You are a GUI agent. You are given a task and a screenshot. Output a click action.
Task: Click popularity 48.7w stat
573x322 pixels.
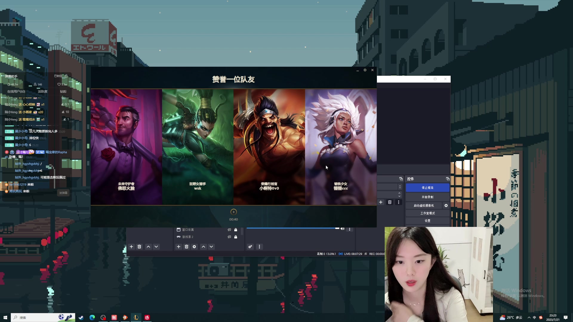[13, 84]
